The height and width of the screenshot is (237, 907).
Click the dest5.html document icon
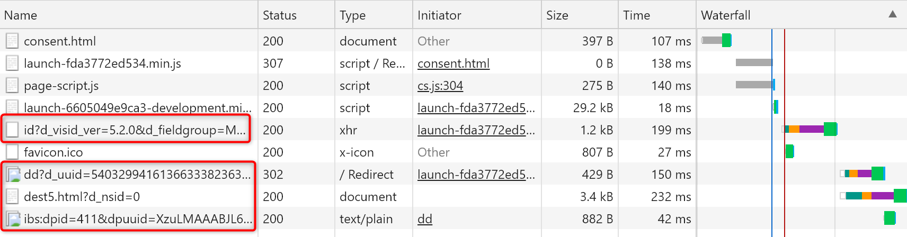coord(12,197)
